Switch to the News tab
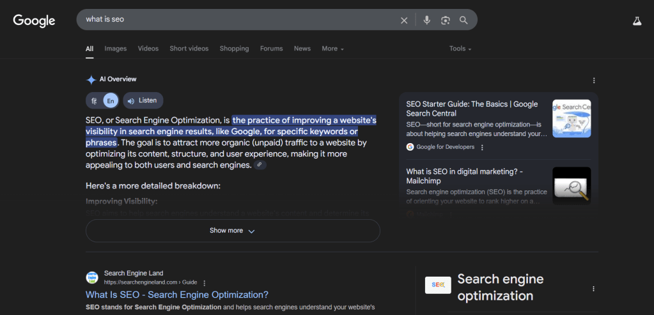Viewport: 654px width, 315px height. pos(302,49)
